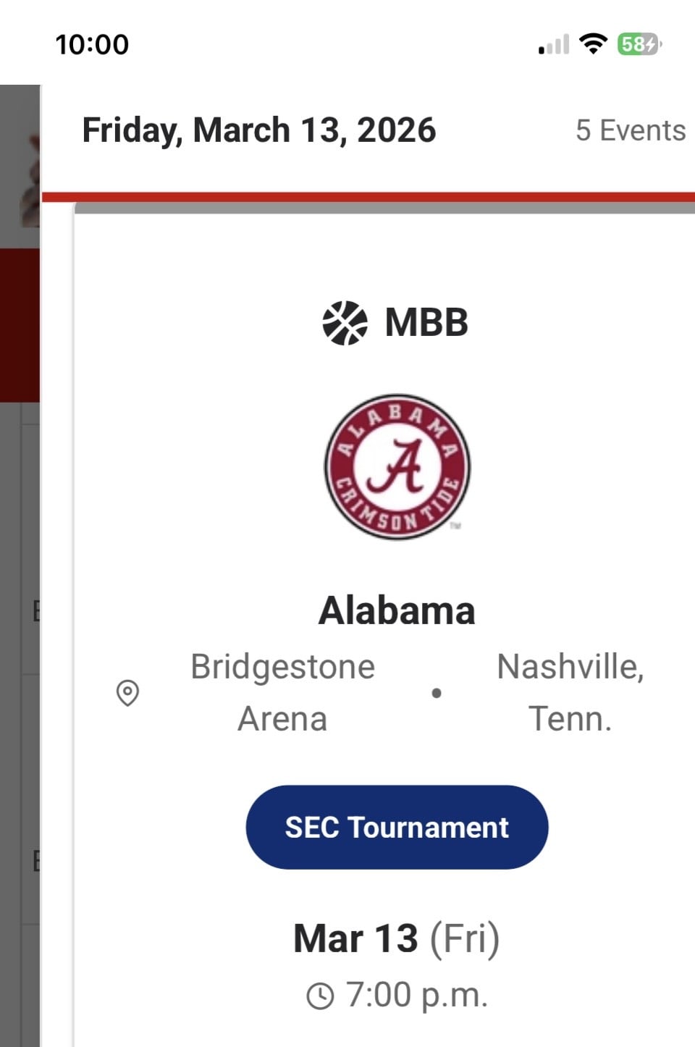Tap the 5 Events count
This screenshot has height=1047, width=695.
(630, 130)
